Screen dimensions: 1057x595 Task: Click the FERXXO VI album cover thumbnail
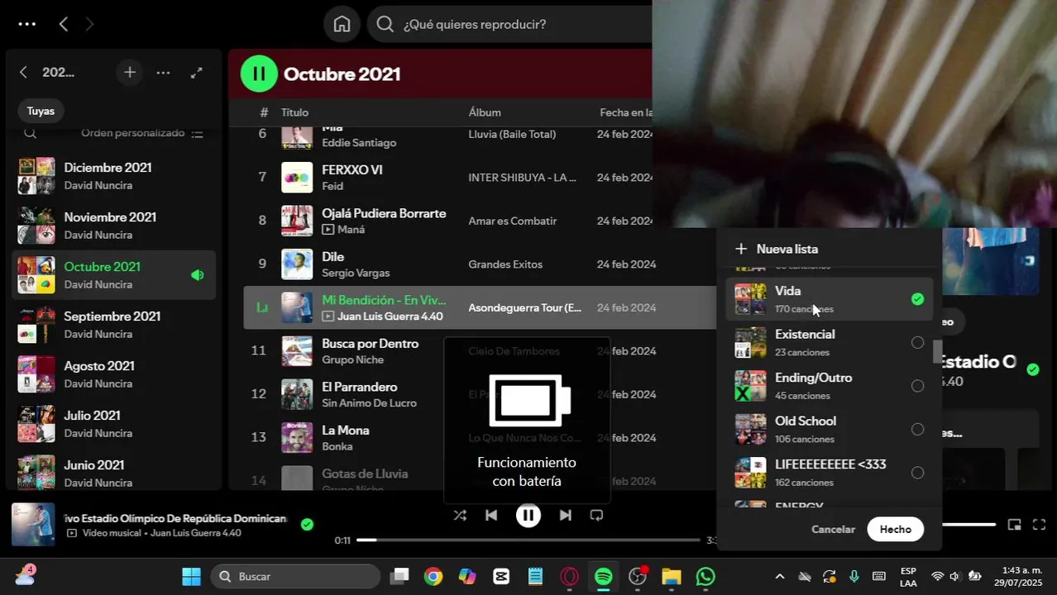pyautogui.click(x=297, y=178)
